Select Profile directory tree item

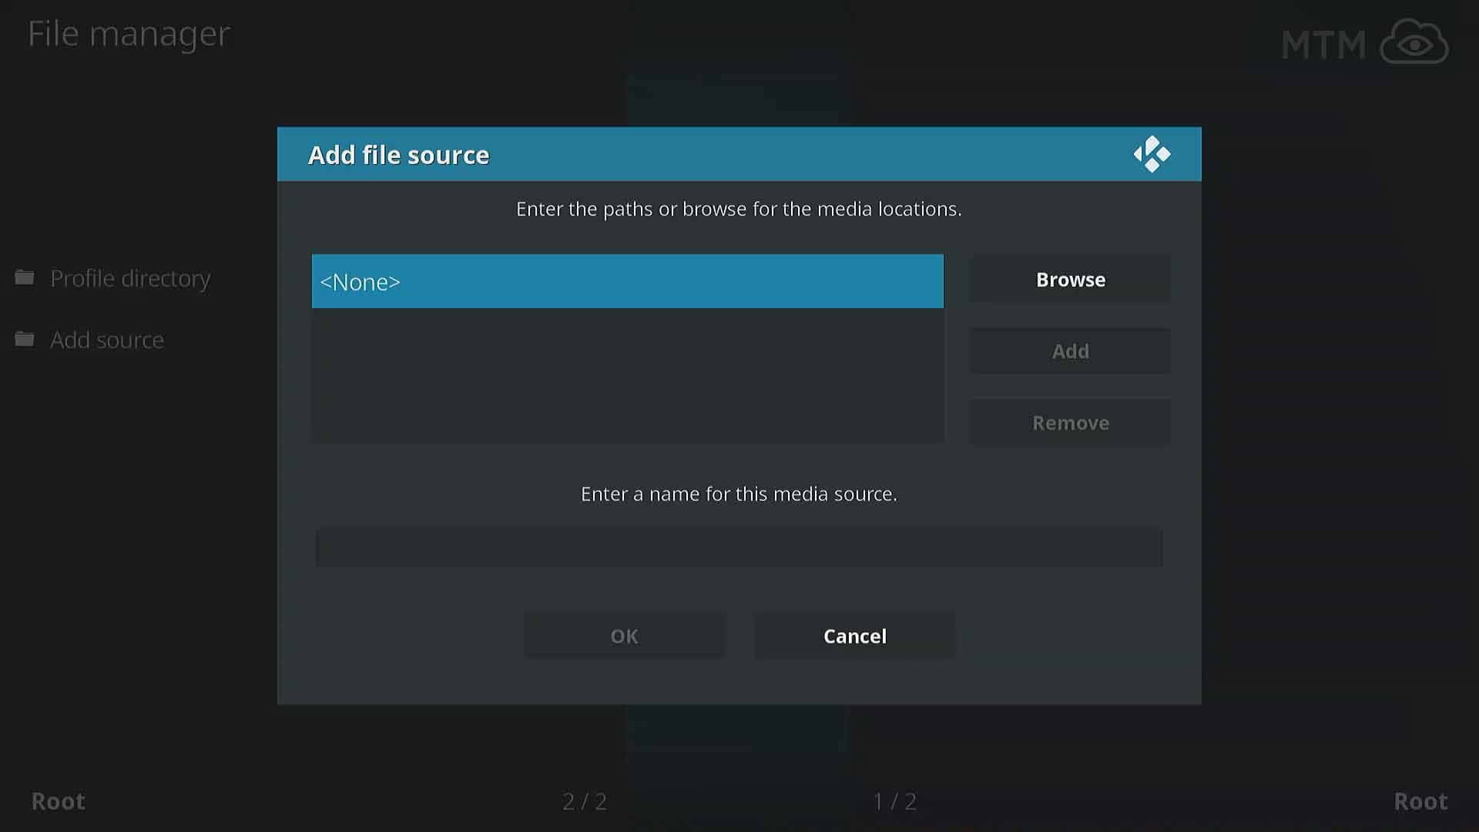click(130, 277)
